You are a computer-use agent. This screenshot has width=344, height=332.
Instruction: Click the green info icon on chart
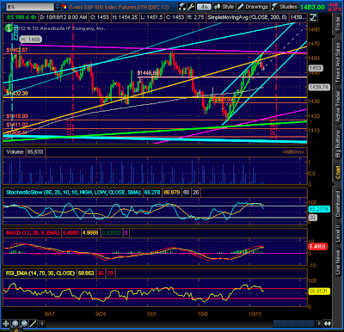(9, 28)
